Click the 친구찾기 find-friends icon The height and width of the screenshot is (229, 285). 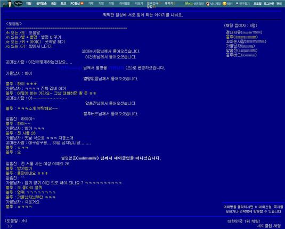click(237, 3)
